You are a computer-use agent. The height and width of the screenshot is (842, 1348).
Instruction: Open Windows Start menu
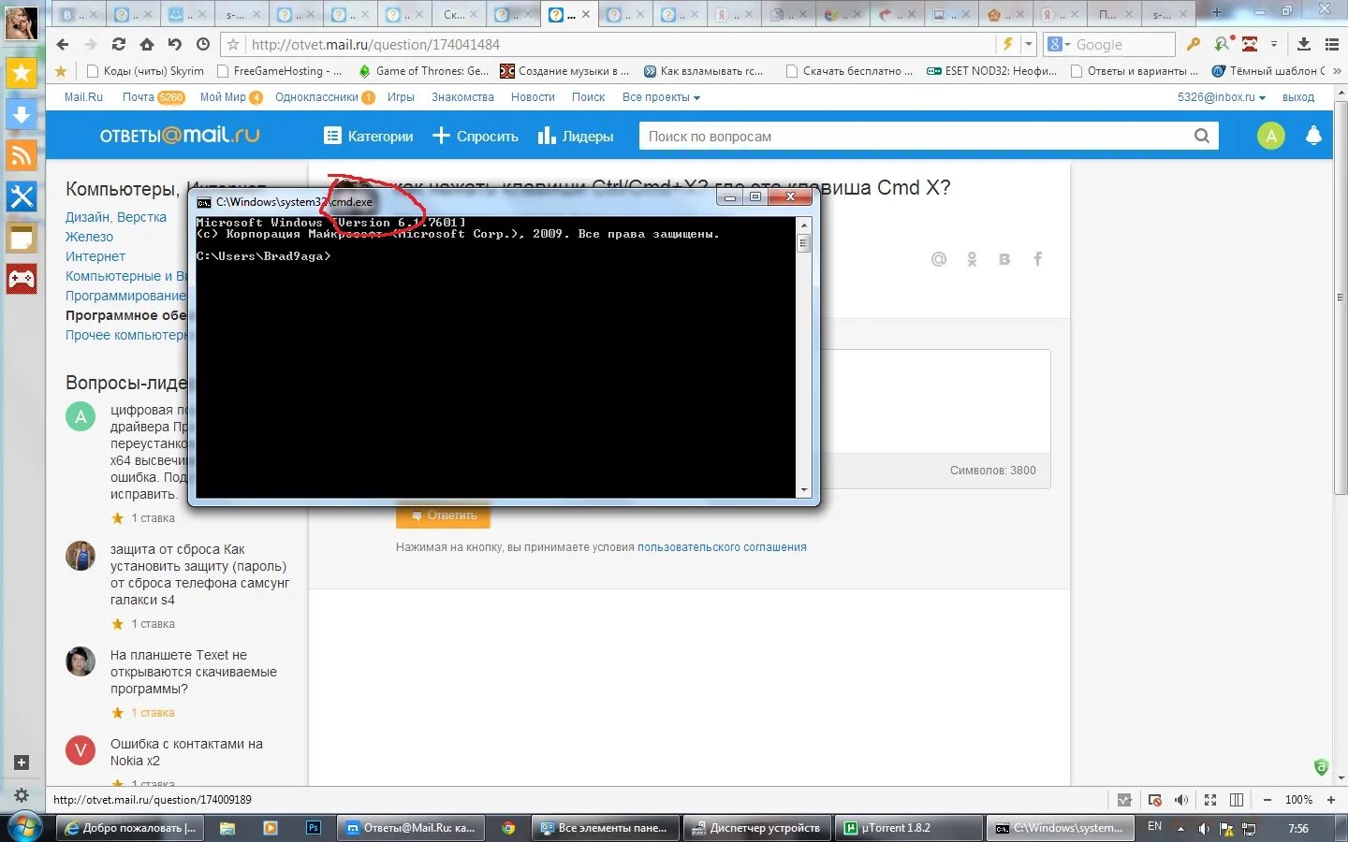(26, 827)
